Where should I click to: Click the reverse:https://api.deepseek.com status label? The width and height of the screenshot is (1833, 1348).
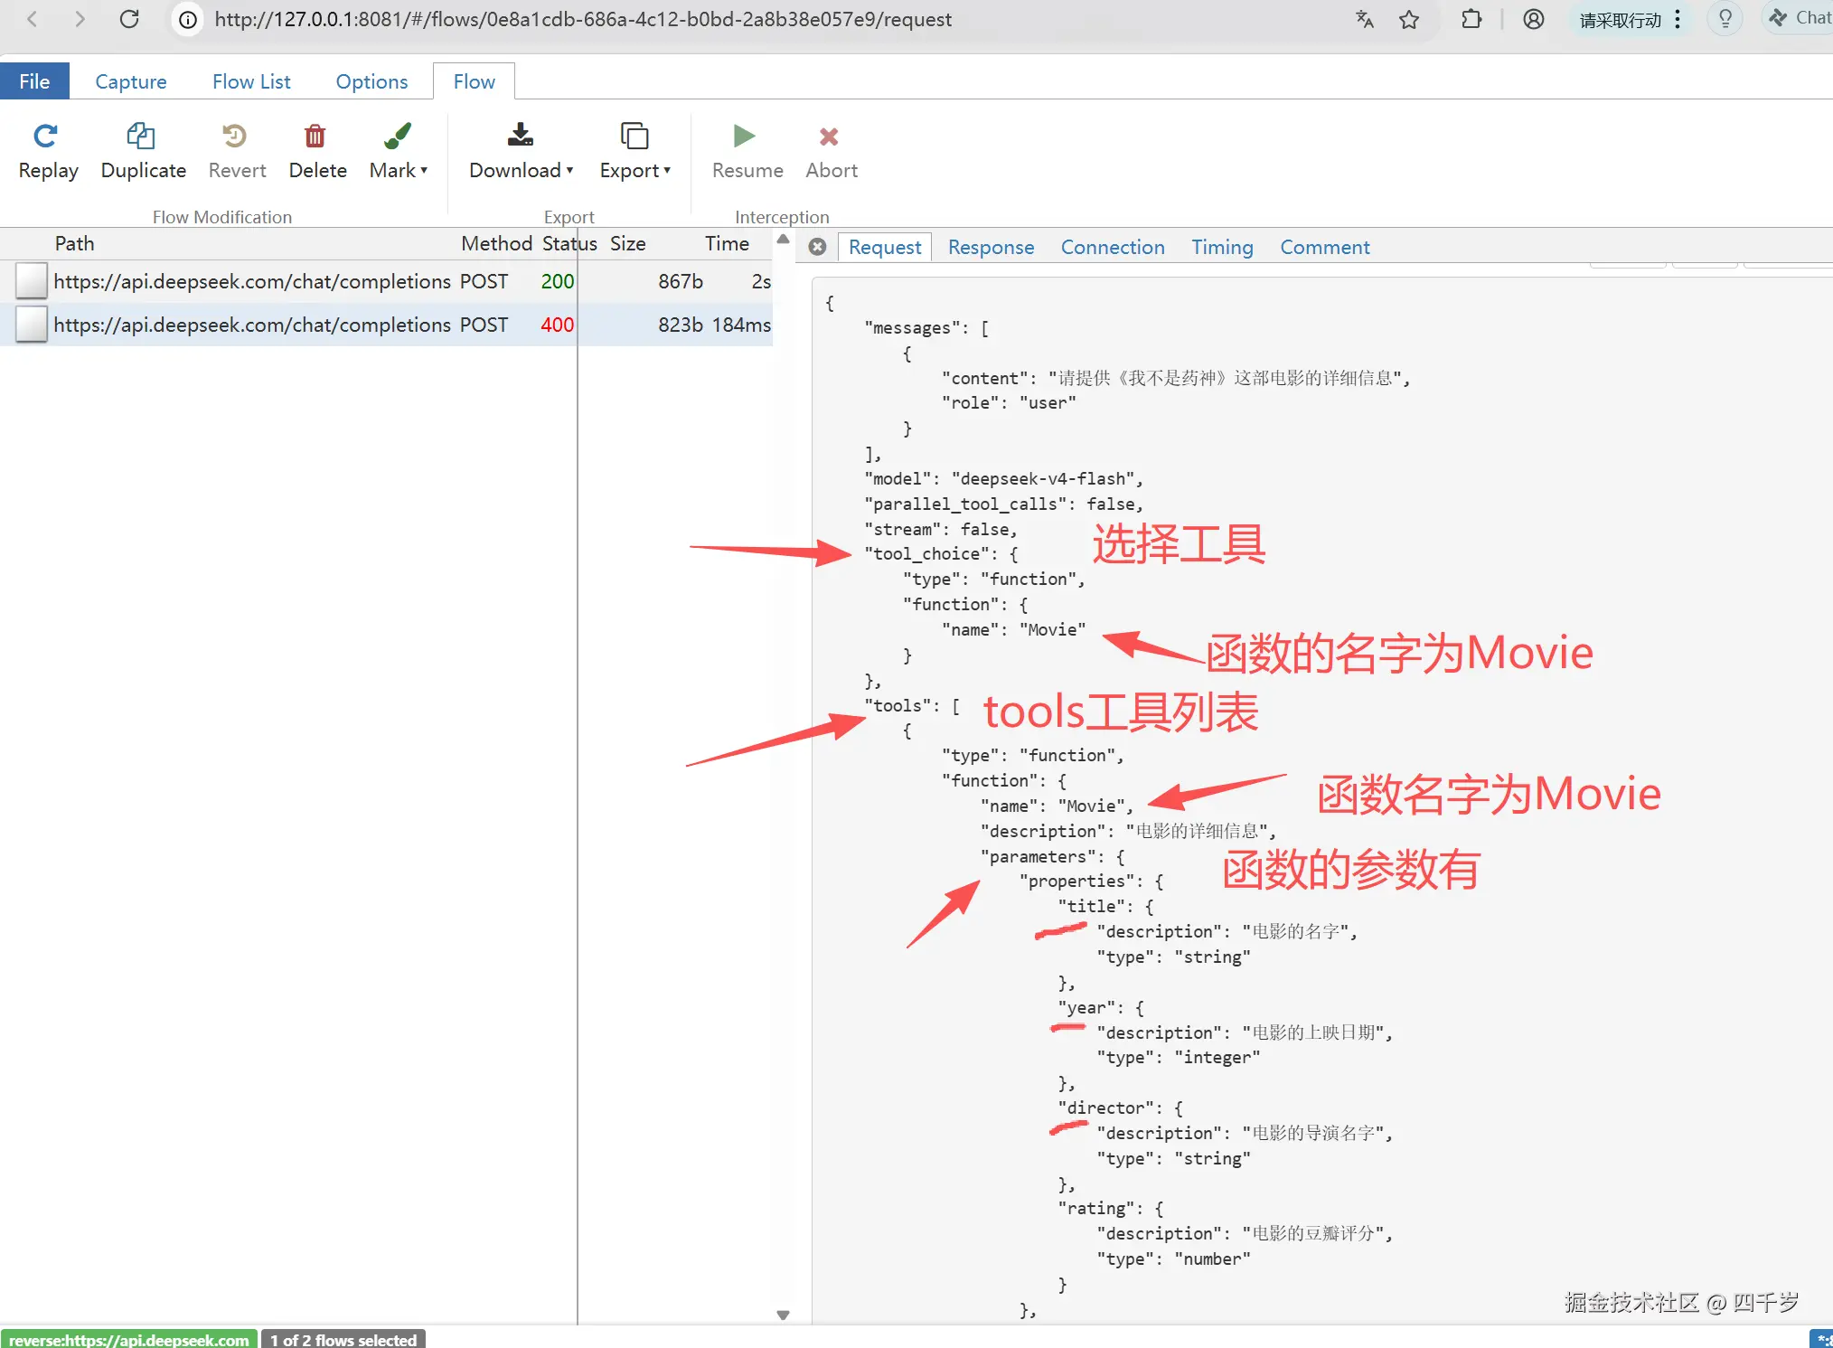(x=129, y=1339)
